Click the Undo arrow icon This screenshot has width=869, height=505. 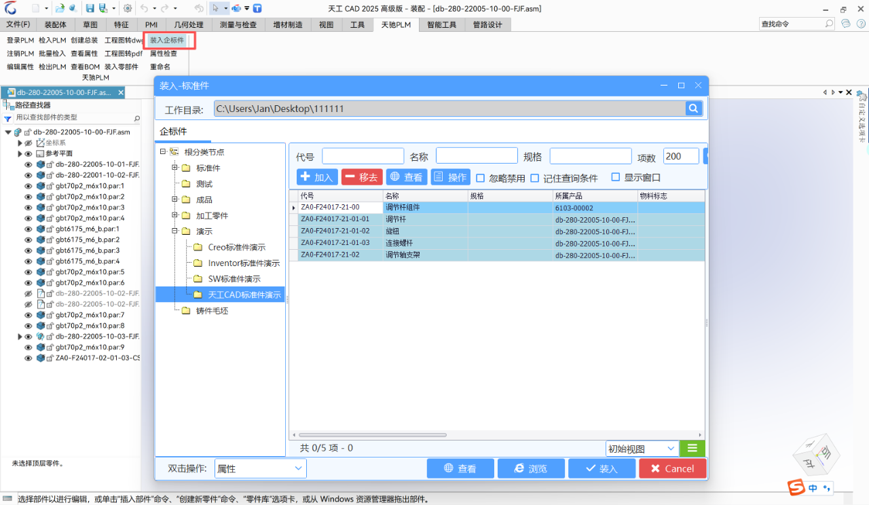click(x=145, y=8)
